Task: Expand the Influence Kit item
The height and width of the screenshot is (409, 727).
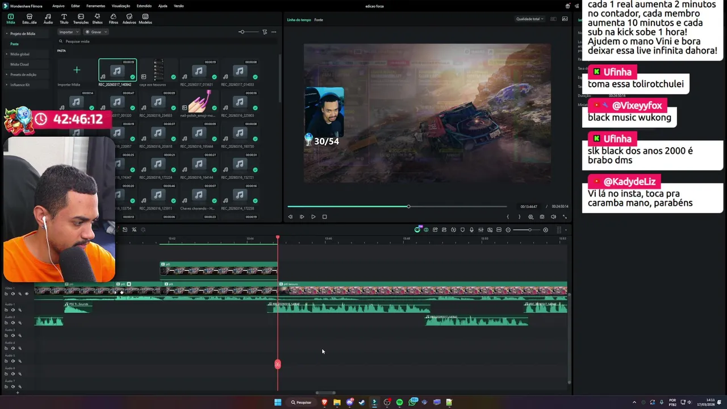Action: pyautogui.click(x=6, y=85)
